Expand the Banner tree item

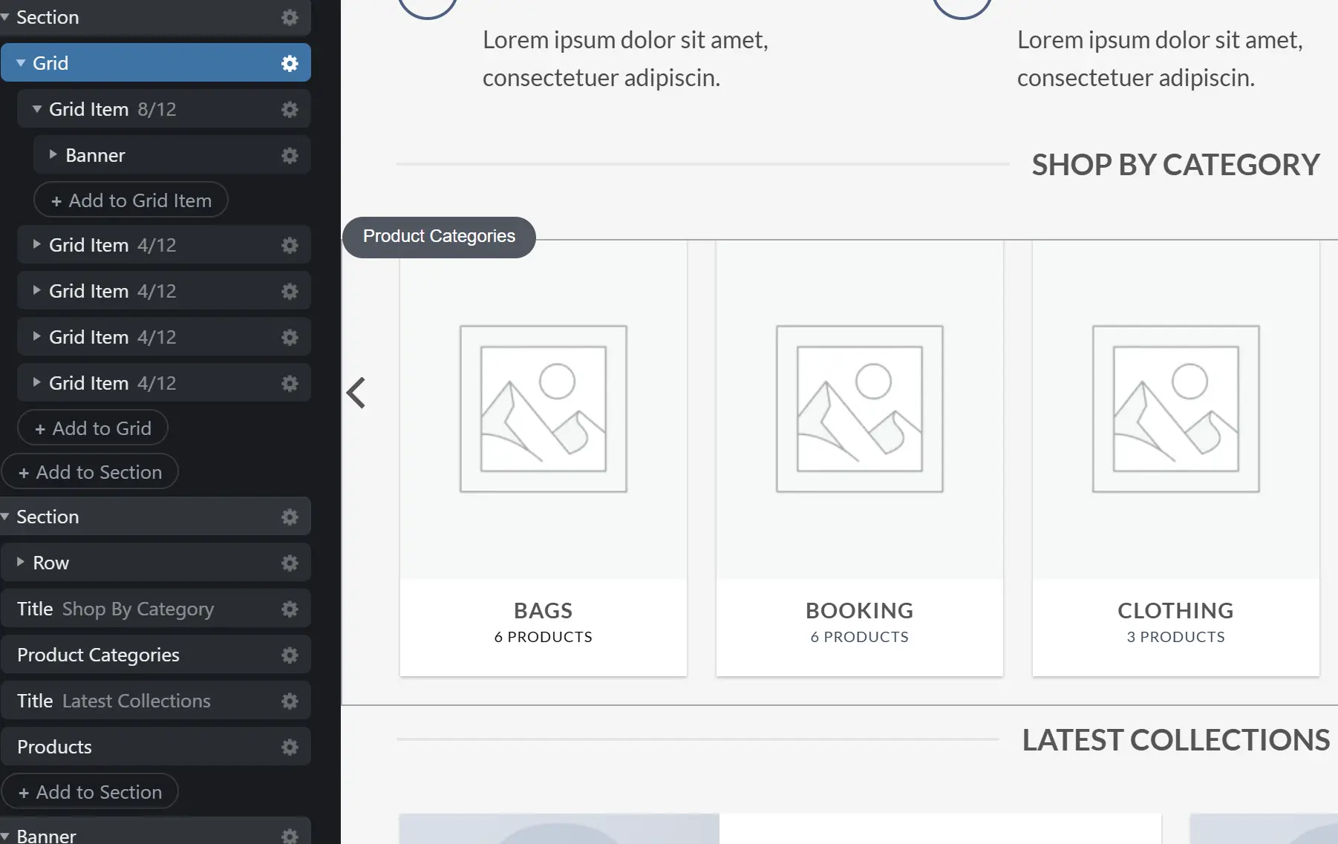pyautogui.click(x=53, y=154)
